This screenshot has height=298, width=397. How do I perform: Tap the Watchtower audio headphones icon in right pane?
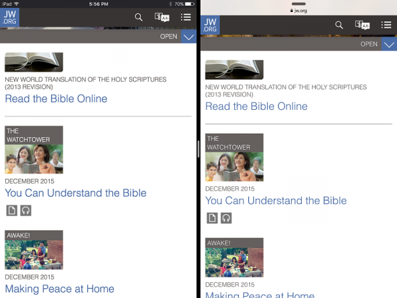tap(226, 218)
